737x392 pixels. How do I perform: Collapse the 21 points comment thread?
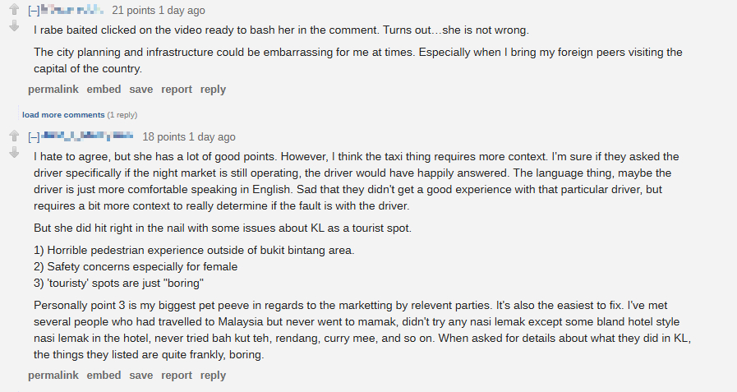(x=34, y=11)
